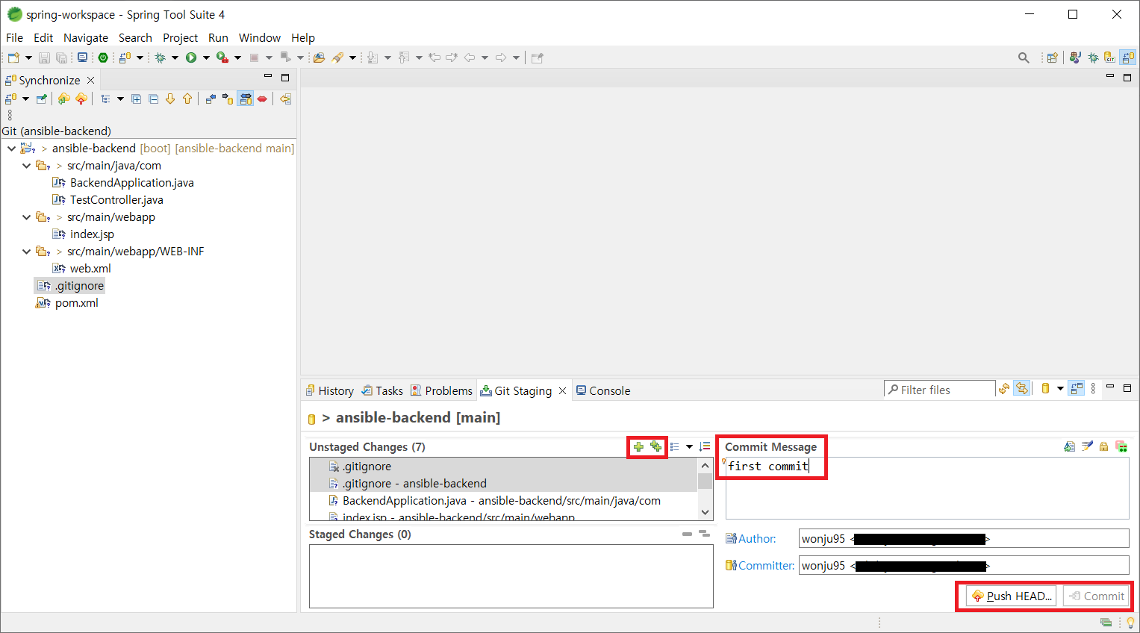
Task: Switch to the Git perspective icon
Action: click(x=1109, y=57)
